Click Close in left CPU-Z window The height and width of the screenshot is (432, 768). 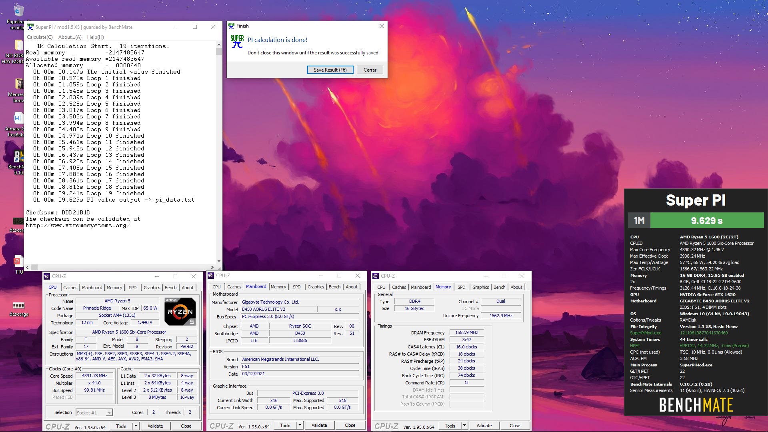pyautogui.click(x=186, y=426)
